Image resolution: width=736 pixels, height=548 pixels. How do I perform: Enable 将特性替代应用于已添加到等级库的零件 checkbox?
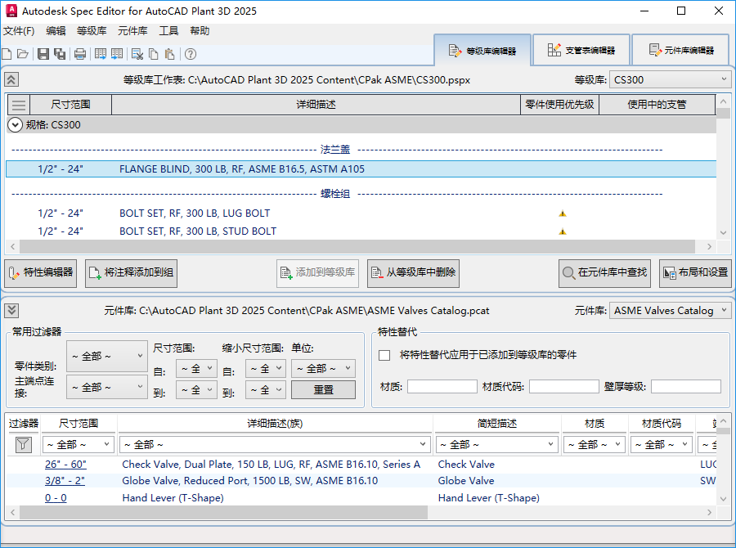[384, 355]
